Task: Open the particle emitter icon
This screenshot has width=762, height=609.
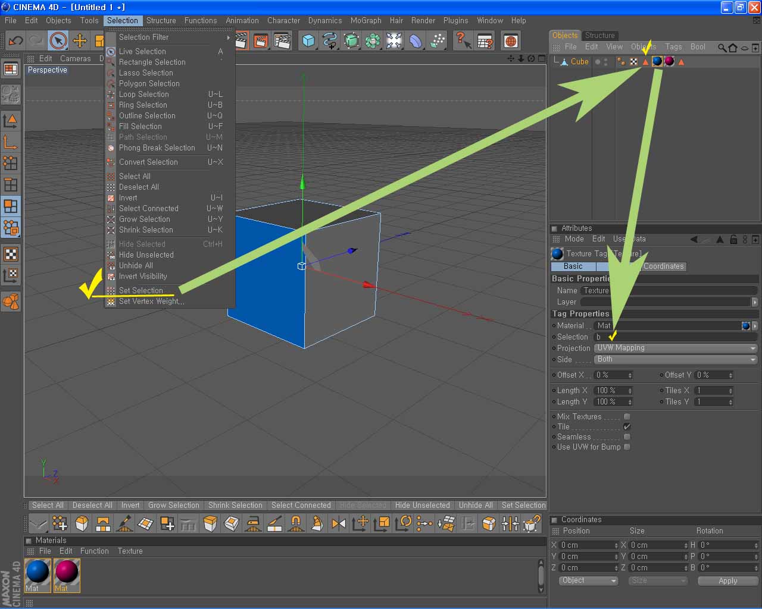Action: coord(437,40)
